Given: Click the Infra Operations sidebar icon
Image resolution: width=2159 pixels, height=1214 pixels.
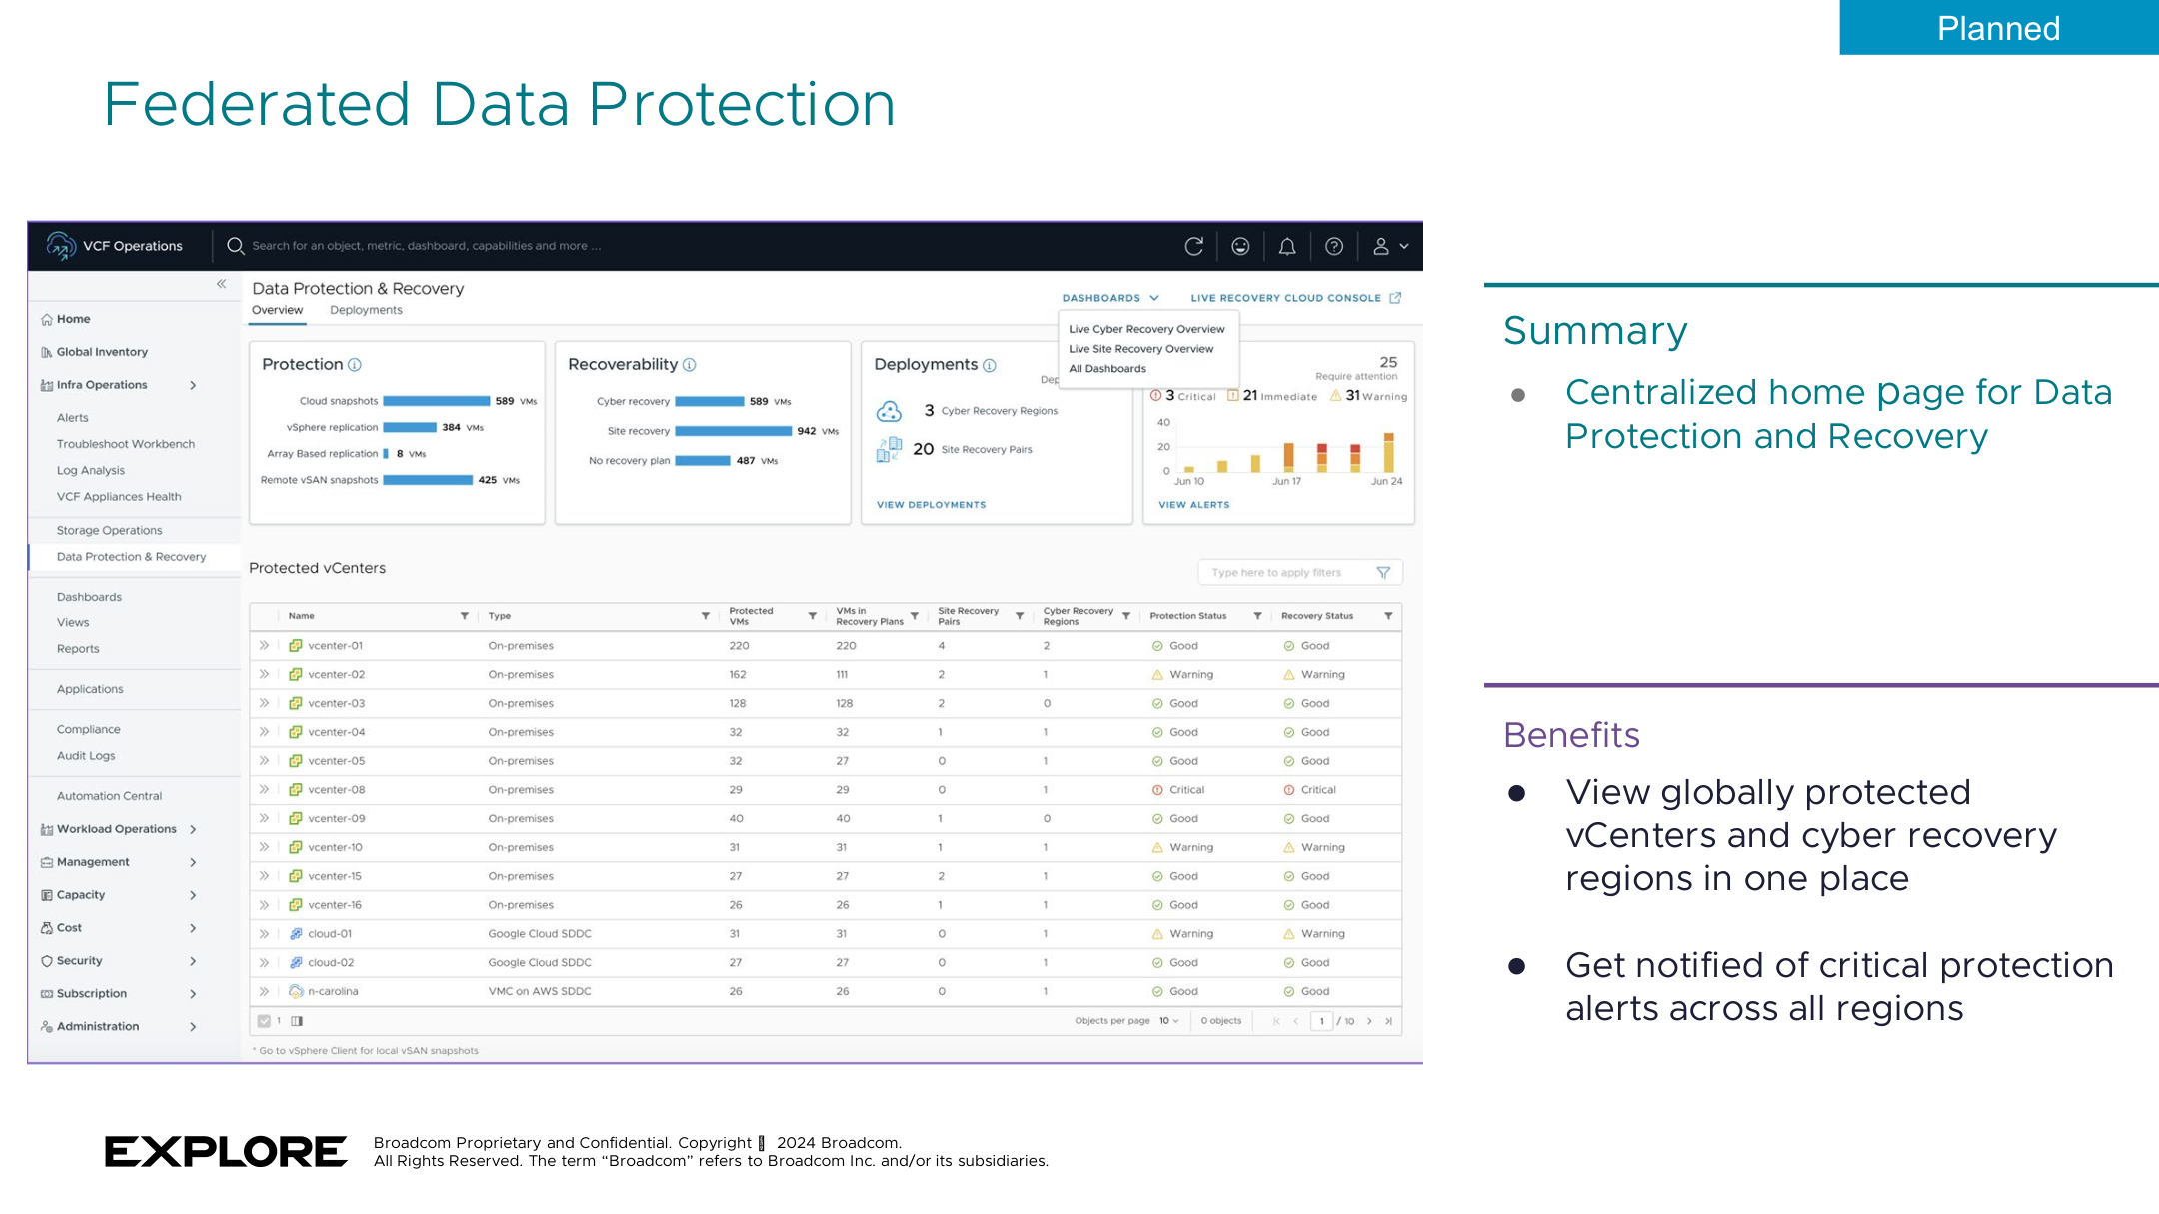Looking at the screenshot, I should 49,384.
